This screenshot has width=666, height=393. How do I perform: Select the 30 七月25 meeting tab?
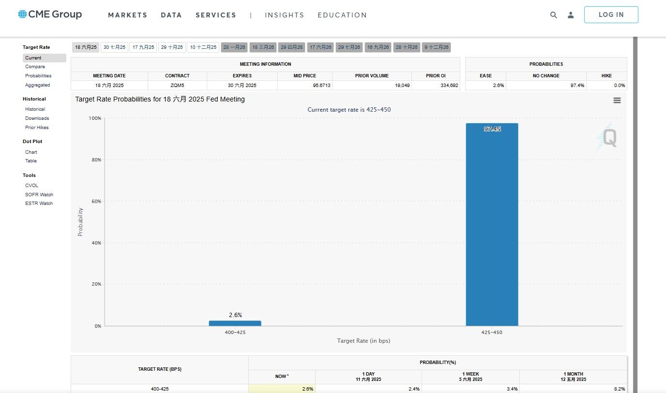114,47
